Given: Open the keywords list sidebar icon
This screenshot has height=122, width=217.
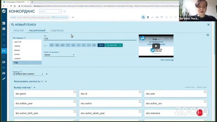Looking at the screenshot, I should pyautogui.click(x=4, y=73).
